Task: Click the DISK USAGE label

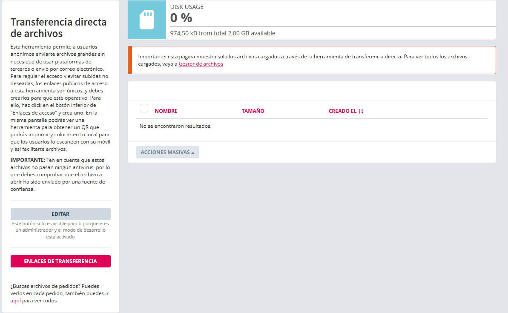Action: pyautogui.click(x=187, y=7)
